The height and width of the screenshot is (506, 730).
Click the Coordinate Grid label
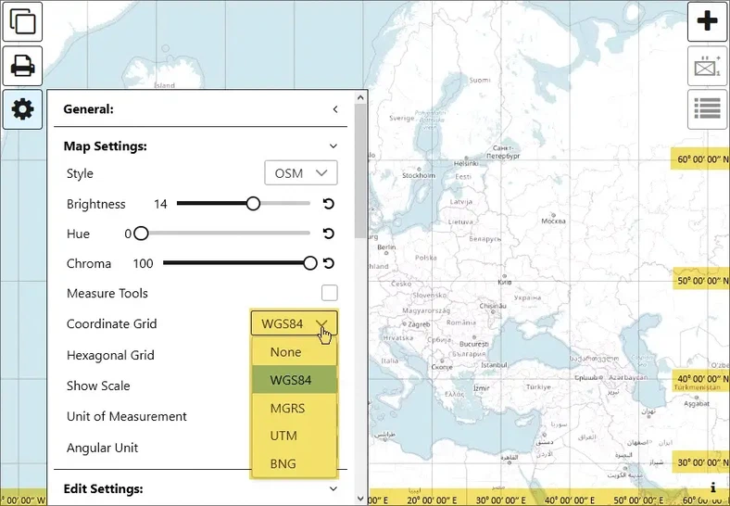(x=112, y=323)
